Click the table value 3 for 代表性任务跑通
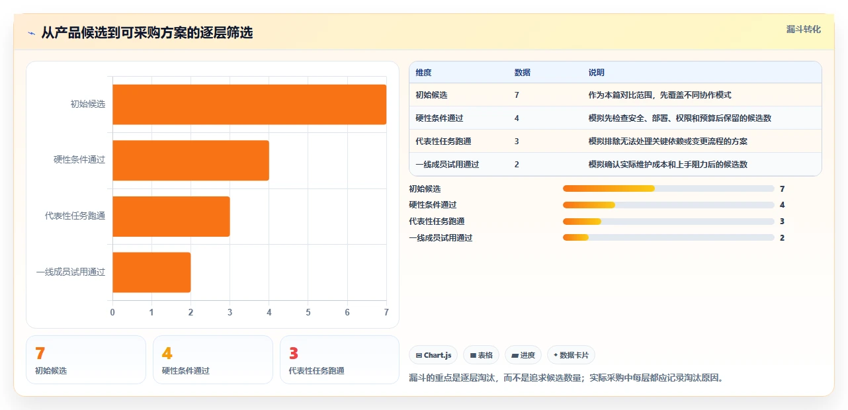 [x=517, y=142]
